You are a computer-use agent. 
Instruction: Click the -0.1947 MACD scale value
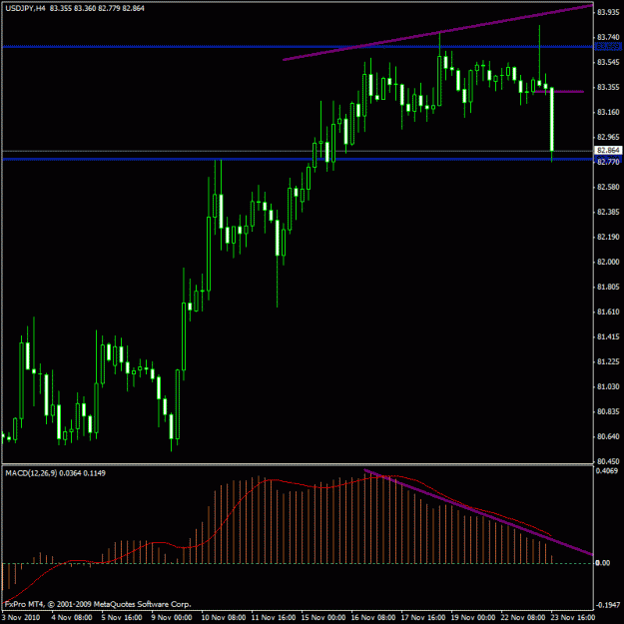[x=607, y=605]
